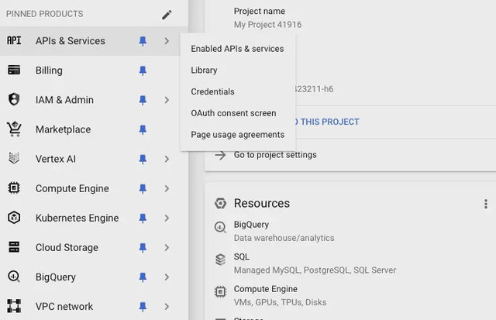
Task: Open Vertex AI in the sidebar
Action: [56, 159]
